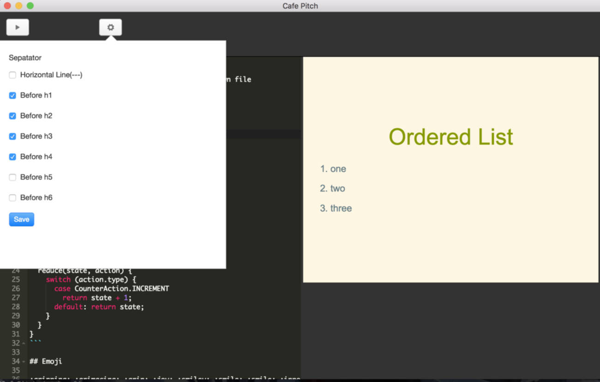Click the Ordered List slide heading
600x382 pixels.
click(x=450, y=137)
